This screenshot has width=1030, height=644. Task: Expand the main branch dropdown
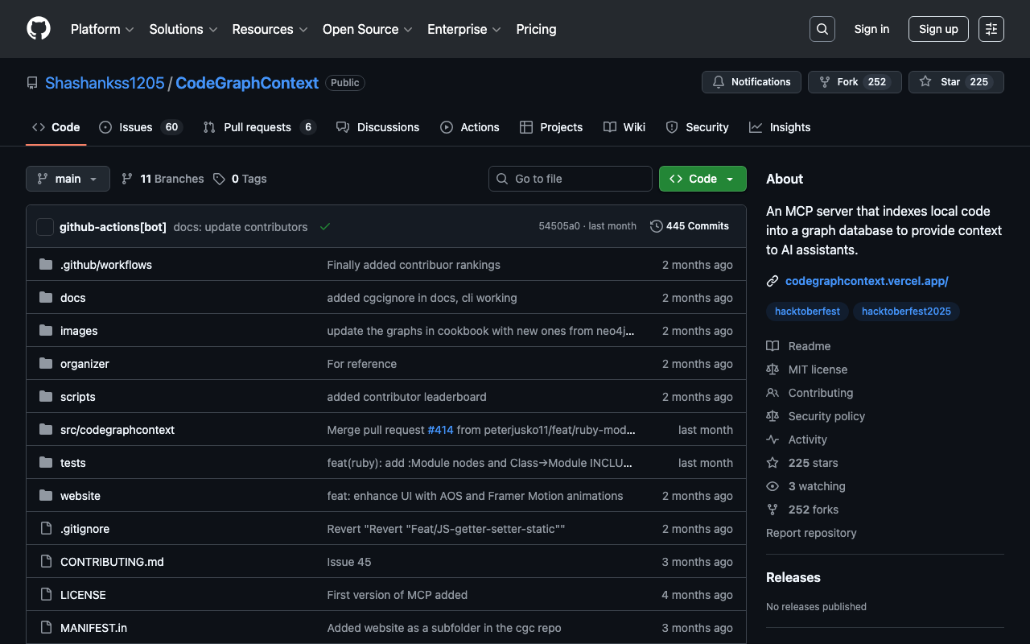68,179
